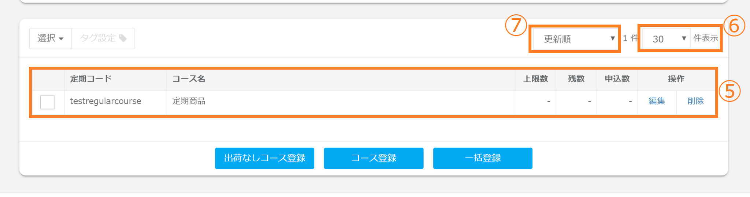Click the tag icon beside タグ設定
This screenshot has height=197, width=750.
pyautogui.click(x=123, y=38)
